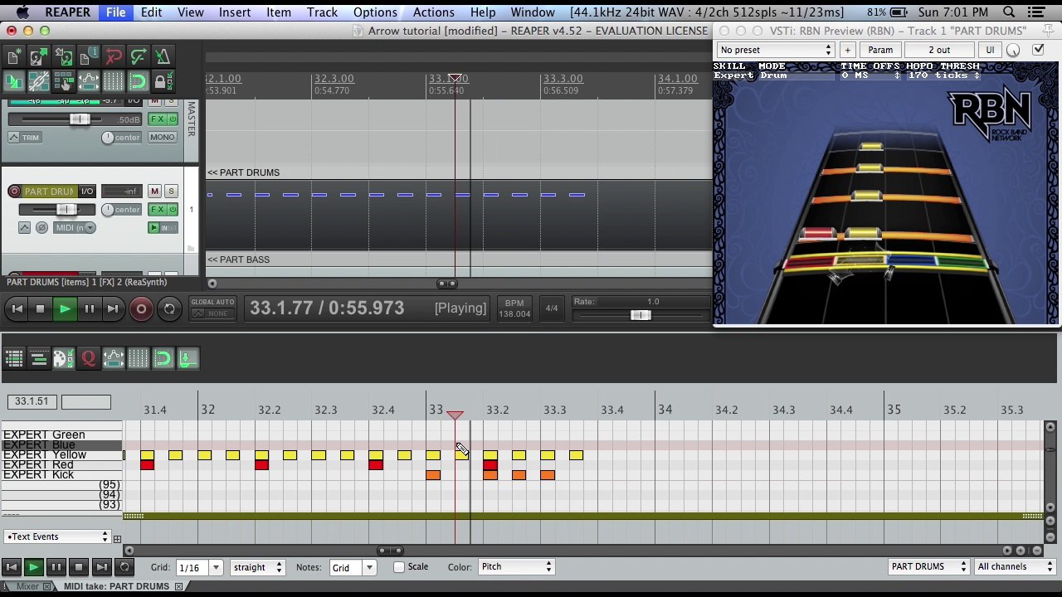Click the MIDI editor color palette icon
1062x597 pixels.
(x=63, y=358)
